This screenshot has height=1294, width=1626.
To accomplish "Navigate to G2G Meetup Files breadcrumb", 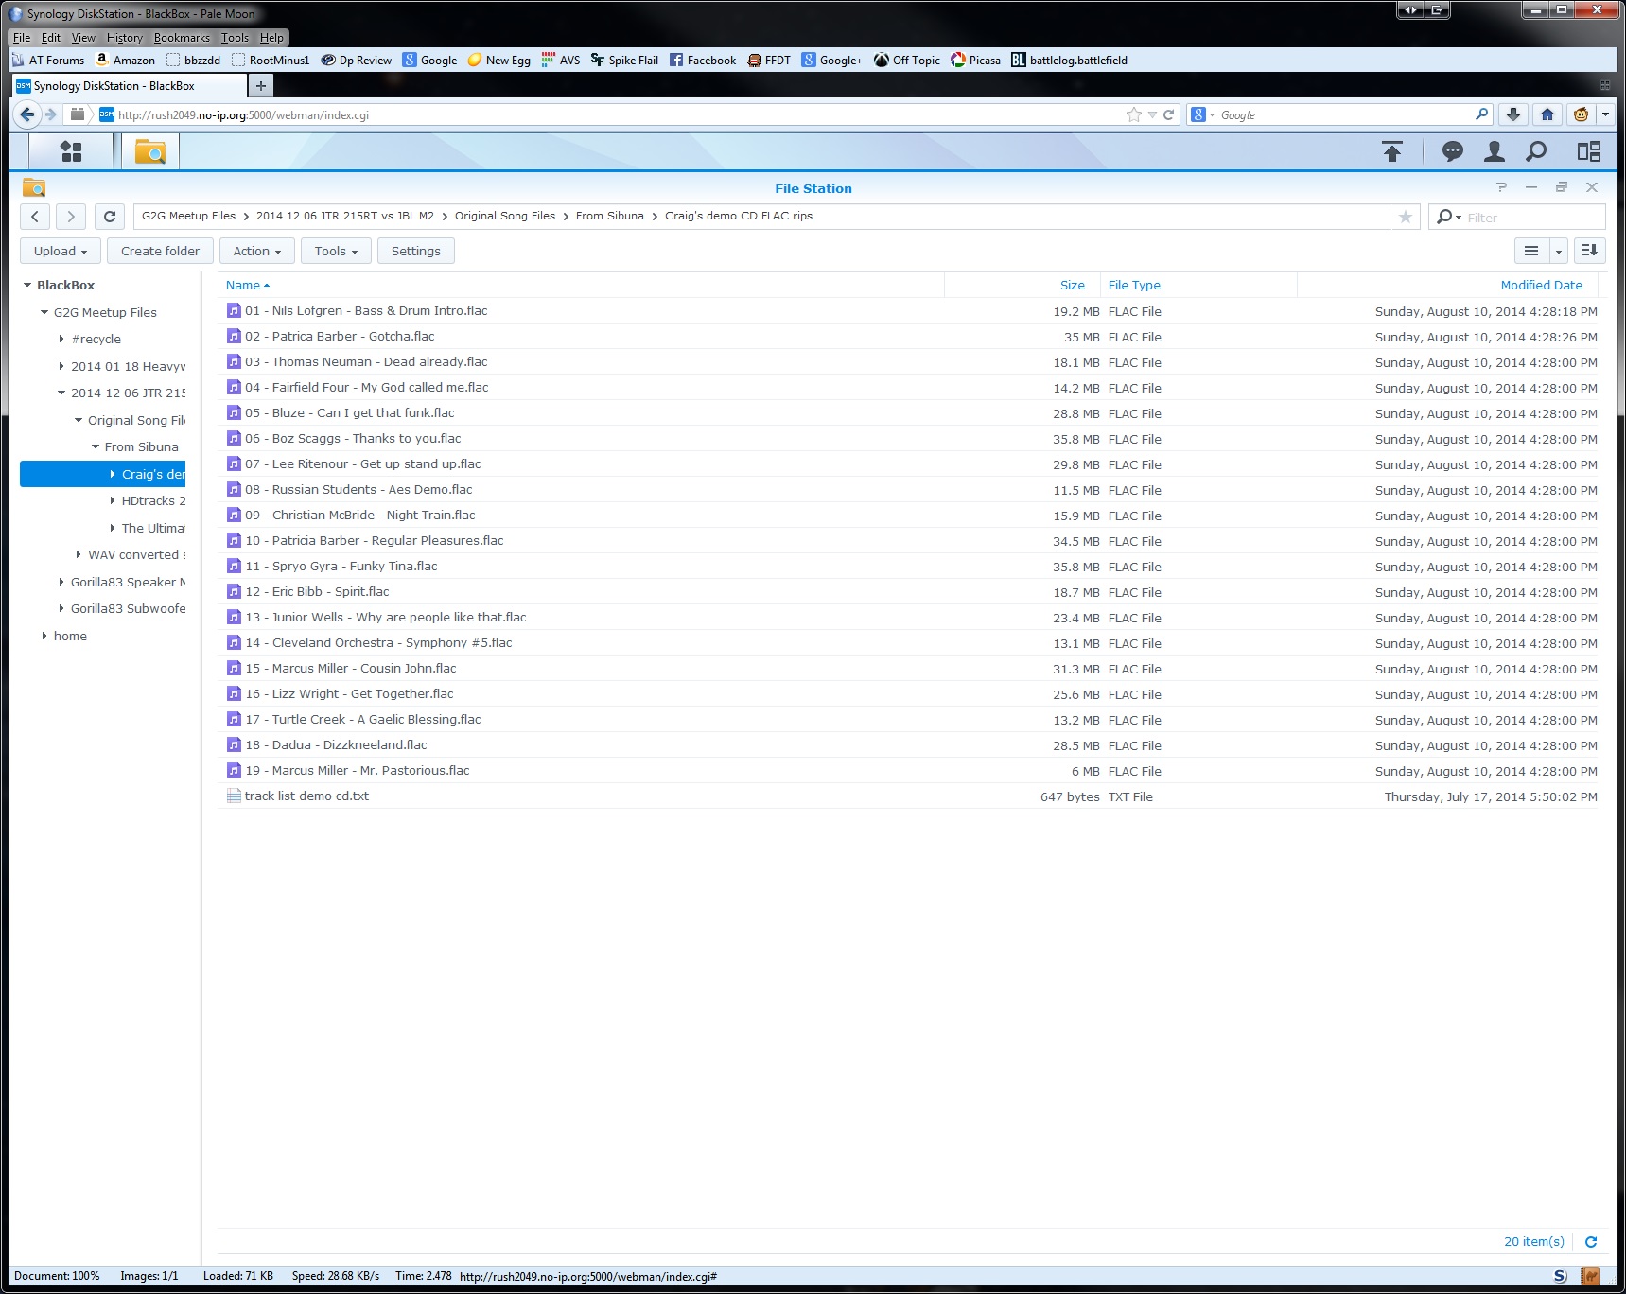I will tap(188, 216).
